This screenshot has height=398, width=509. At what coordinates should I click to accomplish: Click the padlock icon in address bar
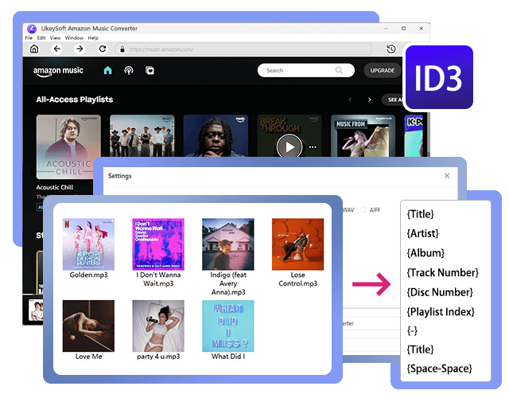(x=122, y=49)
